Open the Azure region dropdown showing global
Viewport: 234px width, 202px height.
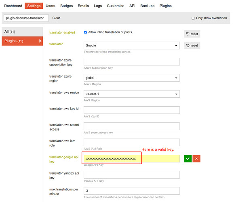tap(132, 78)
